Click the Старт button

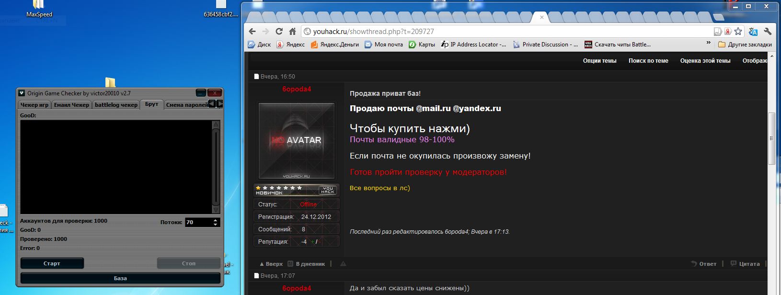click(52, 263)
